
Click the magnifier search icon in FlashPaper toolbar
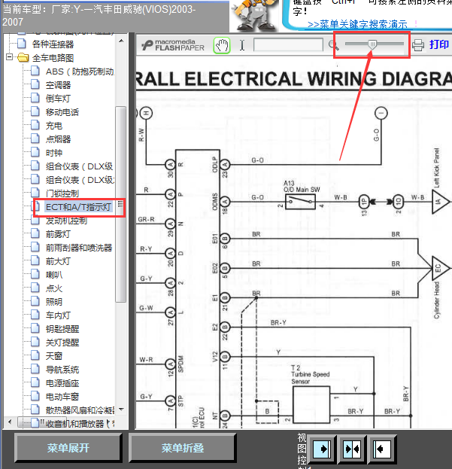click(333, 45)
